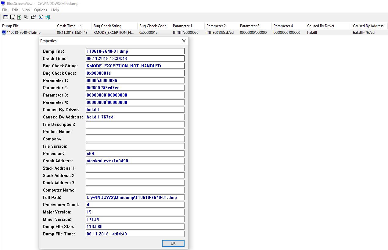Click the Parameter 3 field in Properties
388x250 pixels.
[x=135, y=95]
